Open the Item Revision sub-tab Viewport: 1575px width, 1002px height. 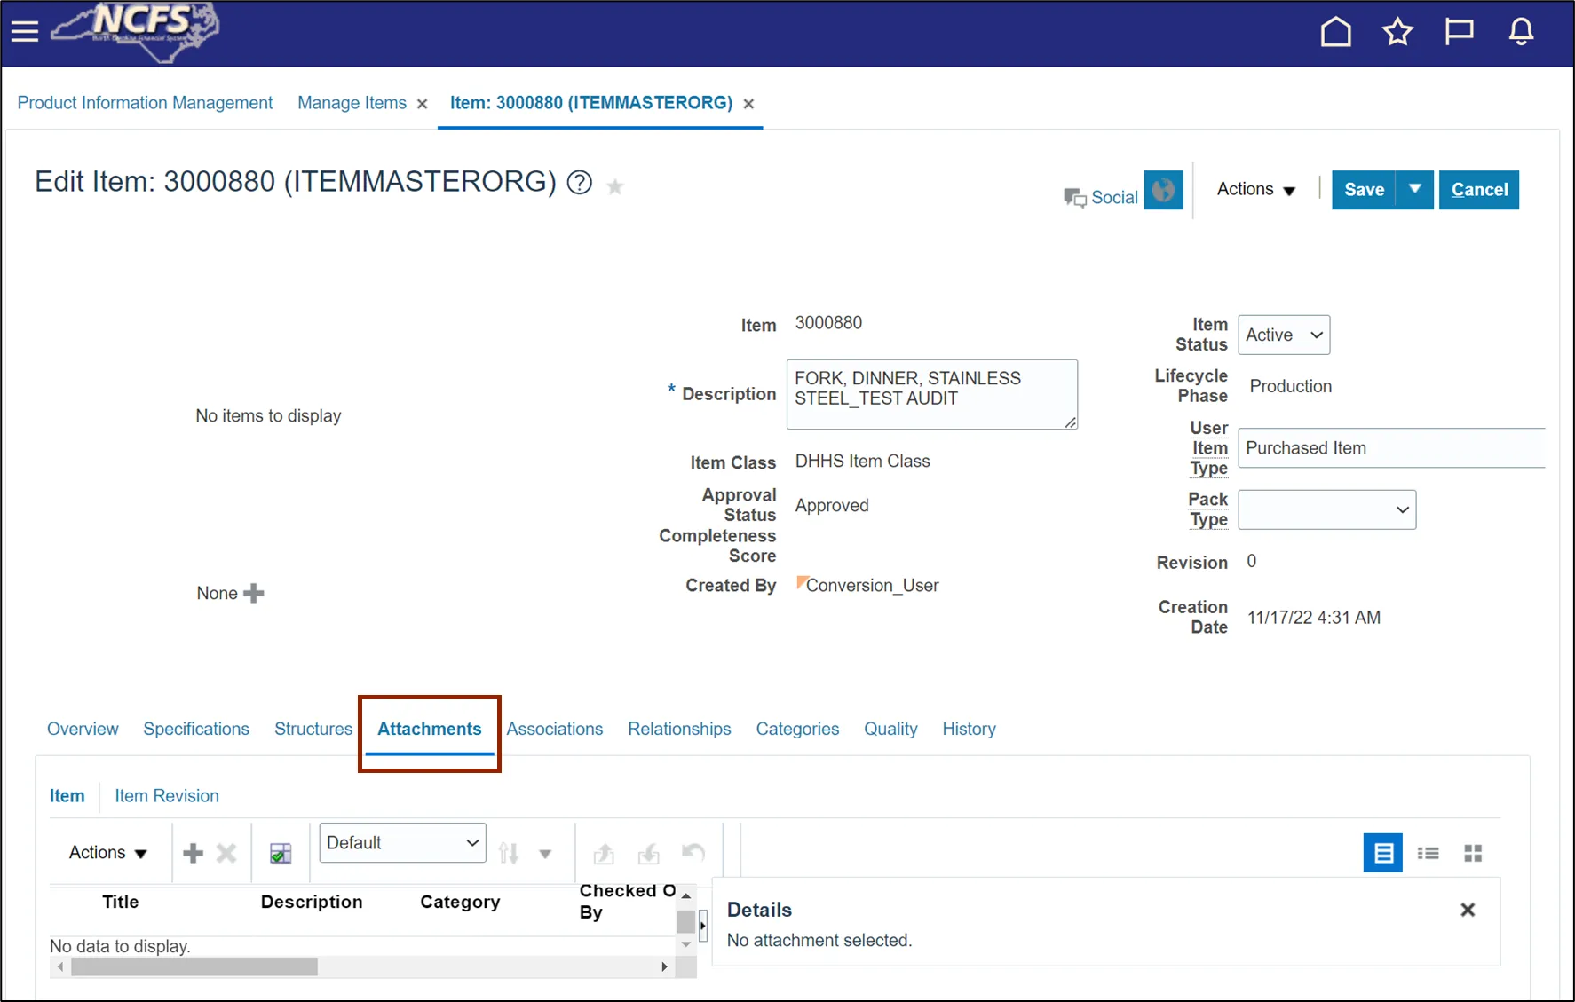(166, 796)
